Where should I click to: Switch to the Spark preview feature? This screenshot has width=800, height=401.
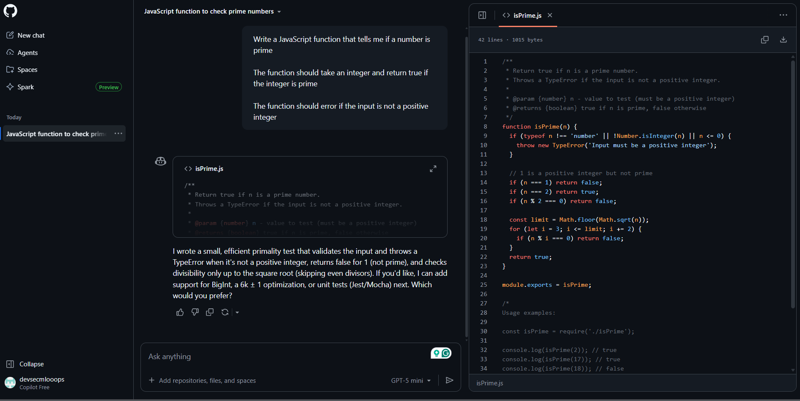tap(26, 87)
